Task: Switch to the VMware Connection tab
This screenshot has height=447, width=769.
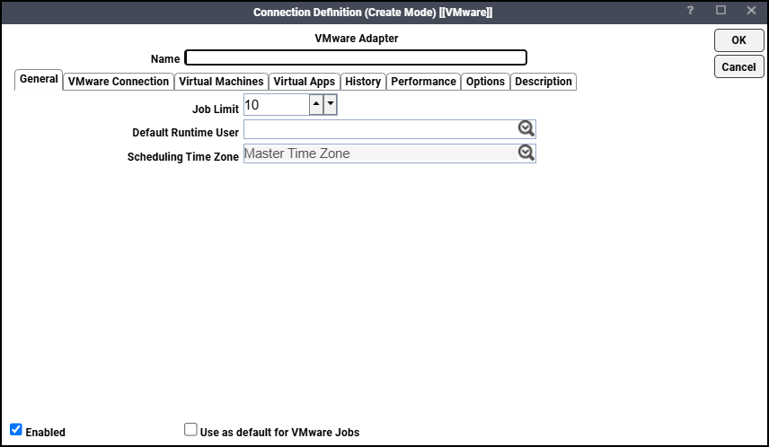Action: click(x=119, y=82)
